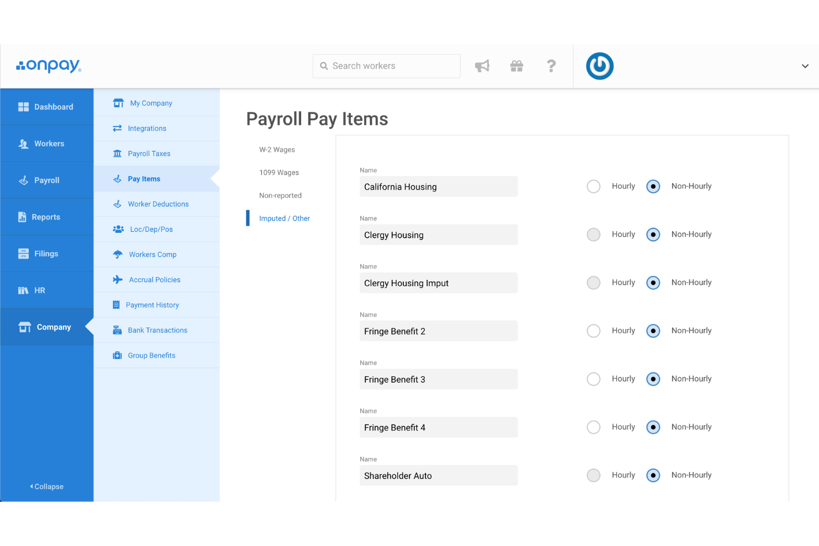Open Filings section label

(x=46, y=253)
